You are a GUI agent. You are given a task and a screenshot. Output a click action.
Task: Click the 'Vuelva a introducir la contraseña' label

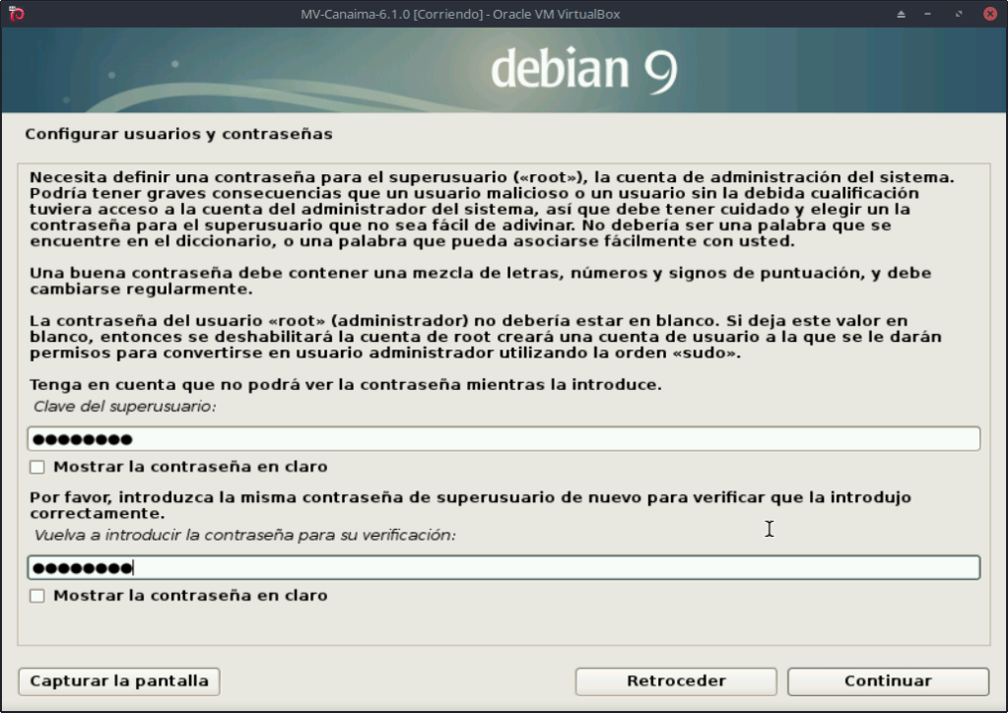tap(245, 535)
